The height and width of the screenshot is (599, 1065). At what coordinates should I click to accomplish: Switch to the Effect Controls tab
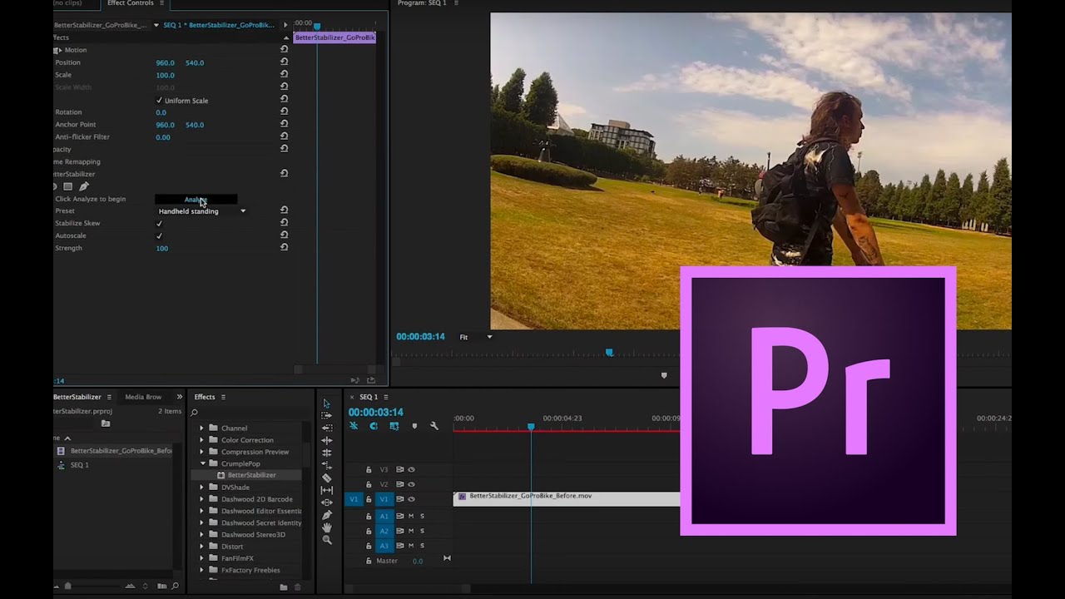point(130,3)
